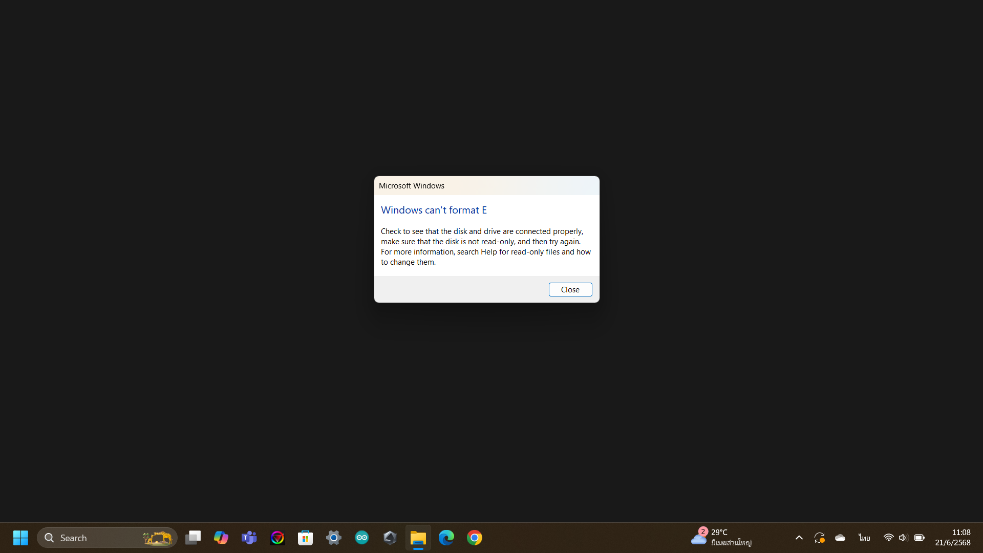983x553 pixels.
Task: Launch Google Chrome from the taskbar
Action: (475, 538)
